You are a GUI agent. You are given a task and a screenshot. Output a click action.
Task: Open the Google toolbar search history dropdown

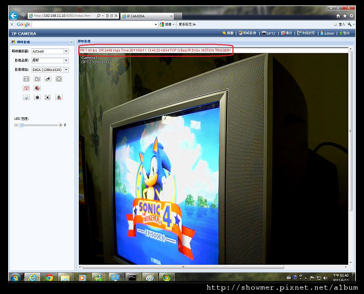[x=156, y=24]
